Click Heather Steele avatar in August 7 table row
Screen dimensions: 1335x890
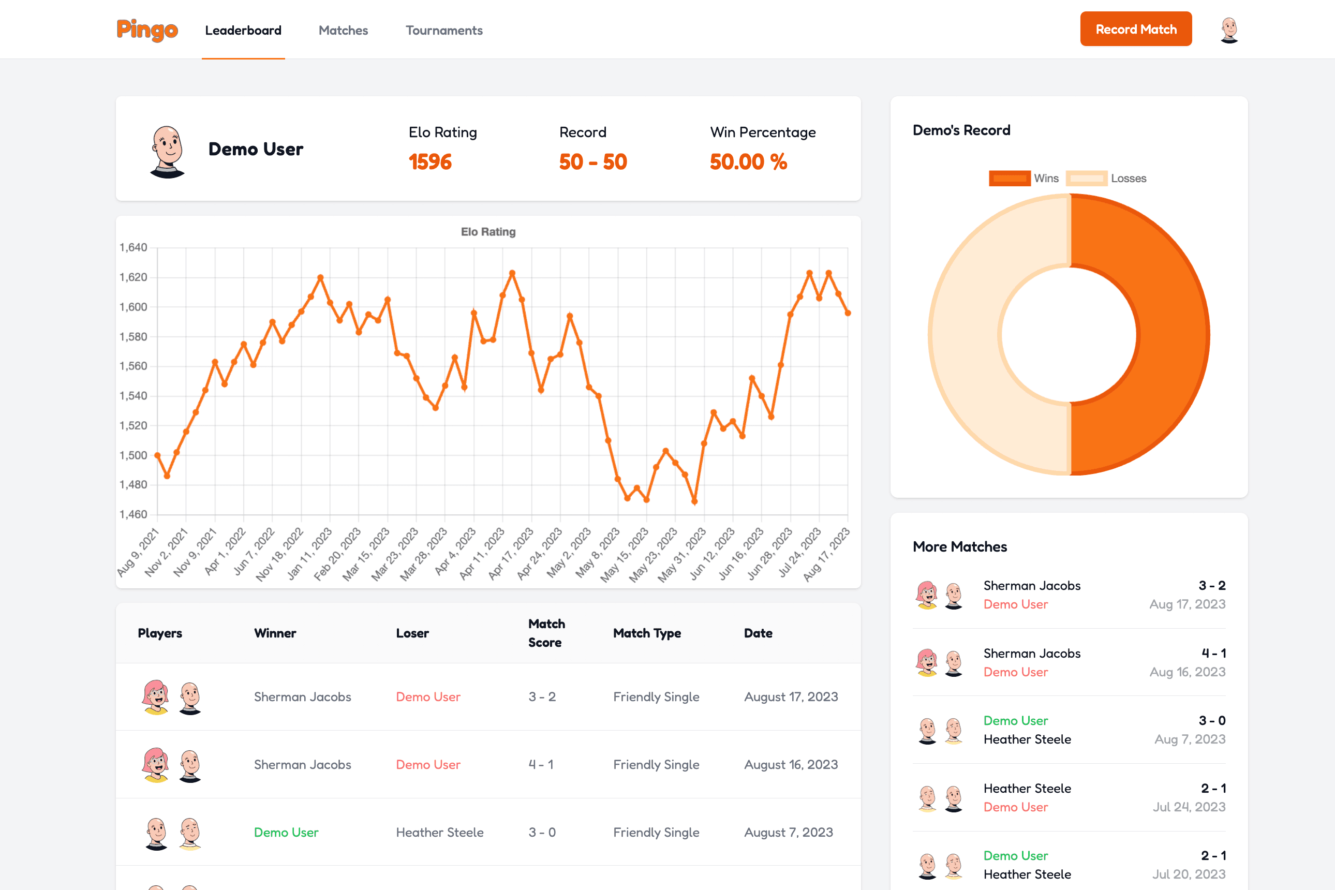point(190,833)
